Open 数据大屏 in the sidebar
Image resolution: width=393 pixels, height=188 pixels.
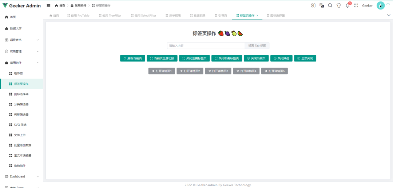[x=21, y=28]
